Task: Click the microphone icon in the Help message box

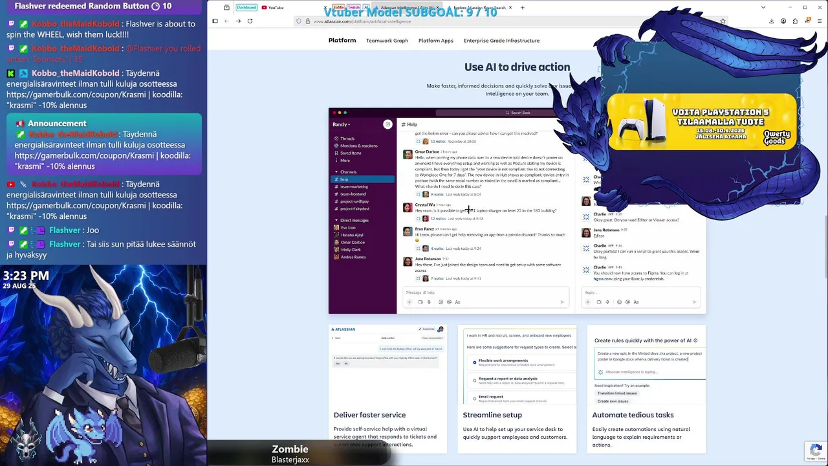Action: coord(428,302)
